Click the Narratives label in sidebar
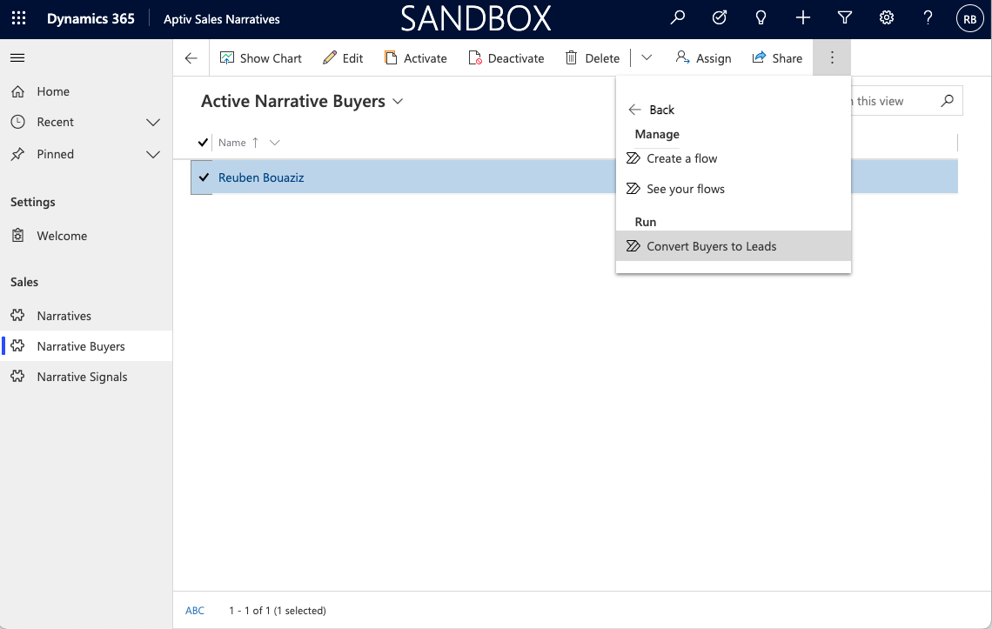The width and height of the screenshot is (992, 629). click(x=64, y=316)
